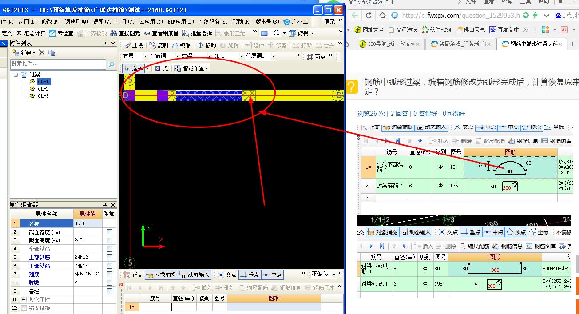
Task: Click 广小二 assistant icon
Action: tap(296, 21)
